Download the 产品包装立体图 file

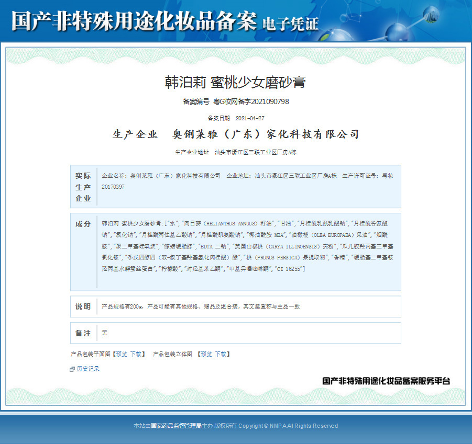[221, 354]
